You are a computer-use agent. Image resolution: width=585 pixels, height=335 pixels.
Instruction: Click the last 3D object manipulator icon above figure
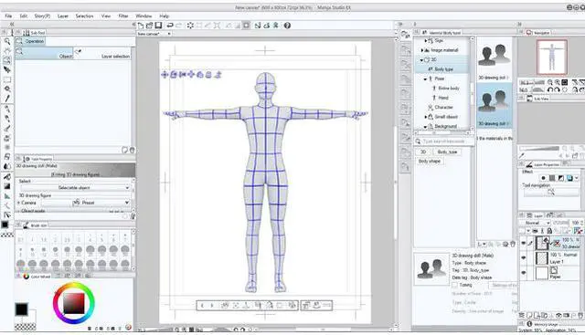[x=218, y=75]
